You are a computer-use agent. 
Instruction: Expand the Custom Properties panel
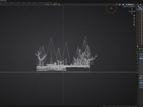click(141, 87)
